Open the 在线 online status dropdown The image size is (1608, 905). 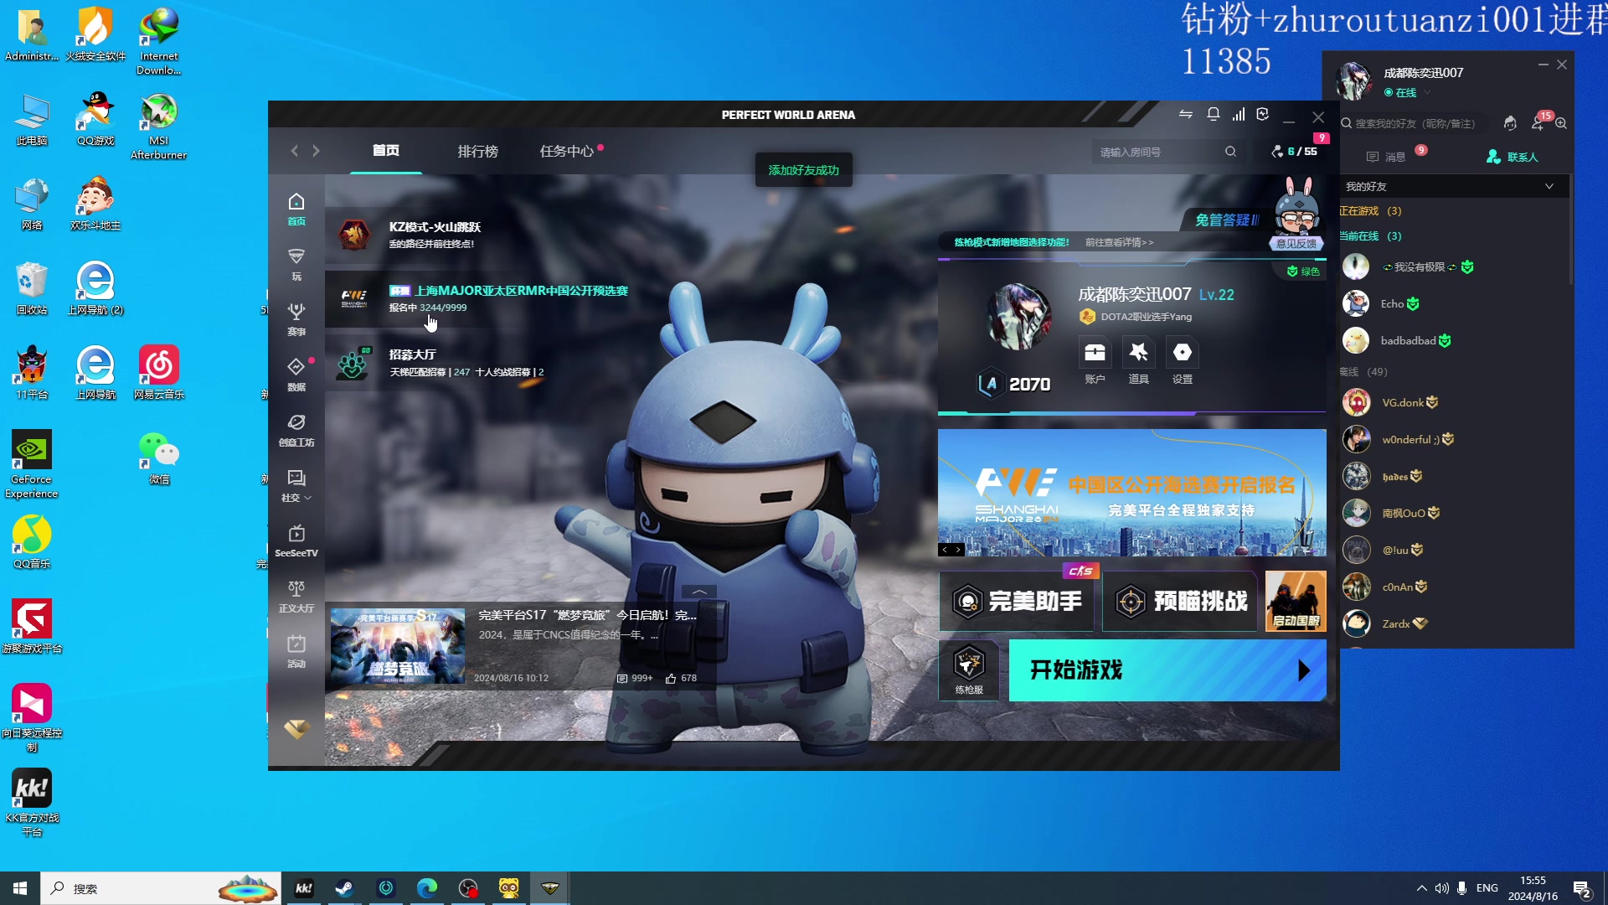[1407, 93]
